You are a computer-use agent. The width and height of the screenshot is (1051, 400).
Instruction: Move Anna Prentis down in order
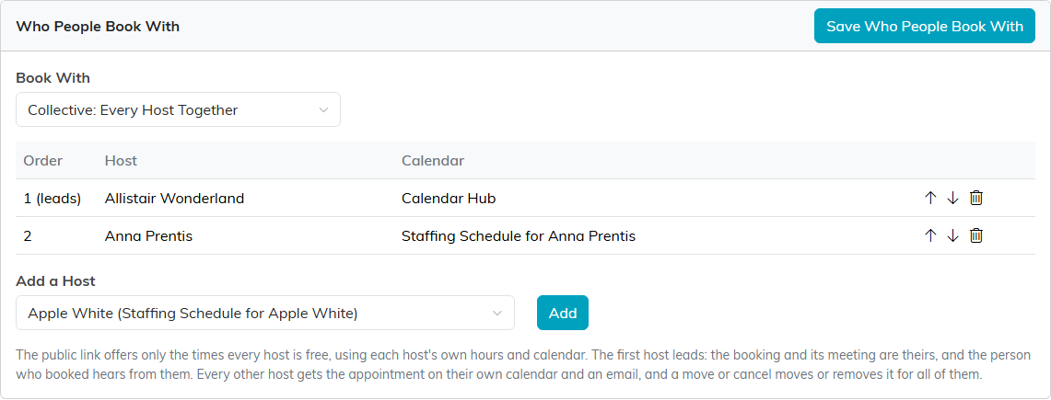point(952,235)
